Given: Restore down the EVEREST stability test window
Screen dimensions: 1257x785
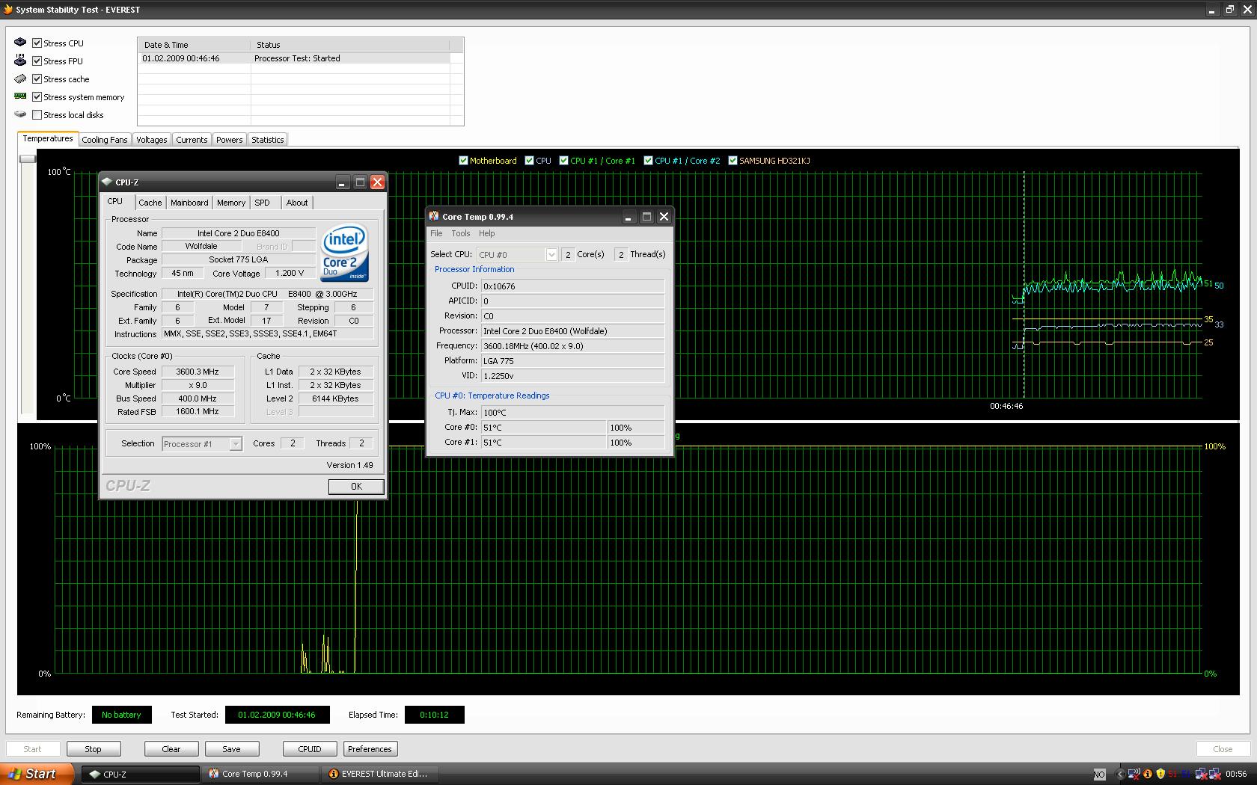Looking at the screenshot, I should click(1229, 10).
